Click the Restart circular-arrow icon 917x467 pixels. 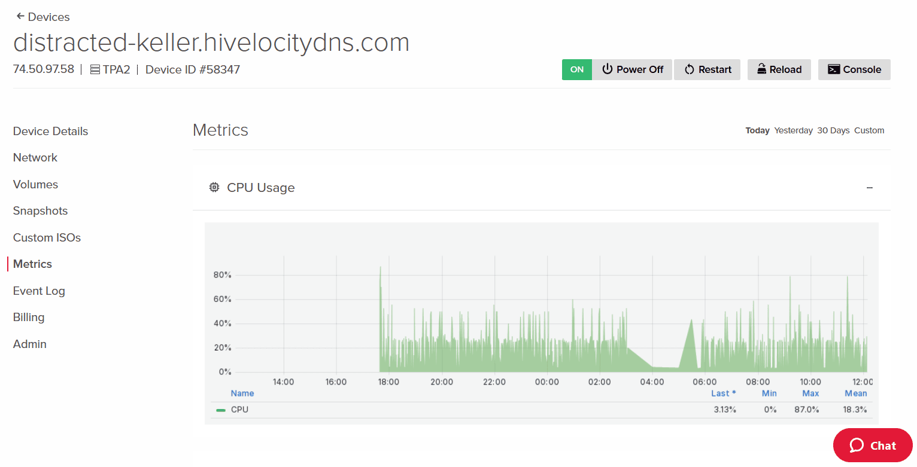point(691,69)
